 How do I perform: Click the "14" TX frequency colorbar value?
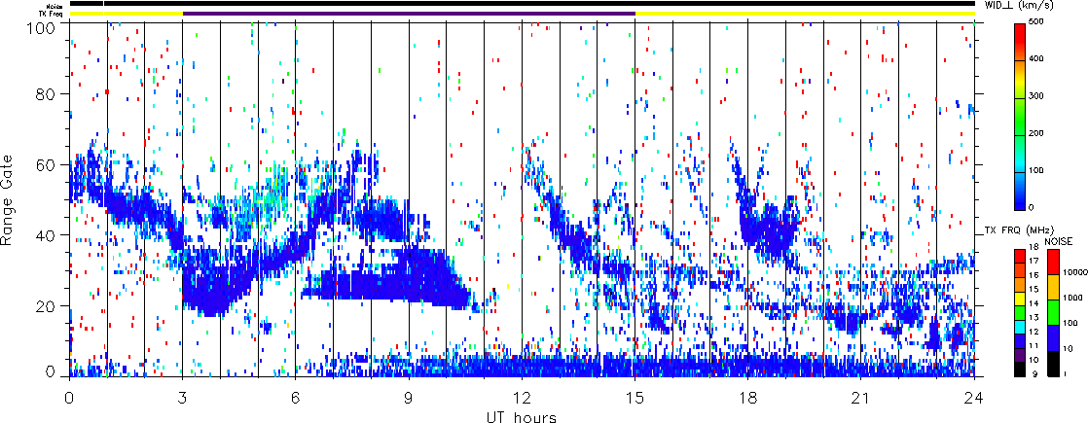[x=1034, y=303]
